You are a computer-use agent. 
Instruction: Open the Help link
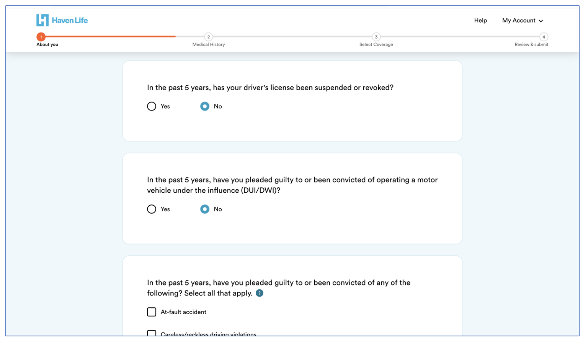pyautogui.click(x=480, y=20)
